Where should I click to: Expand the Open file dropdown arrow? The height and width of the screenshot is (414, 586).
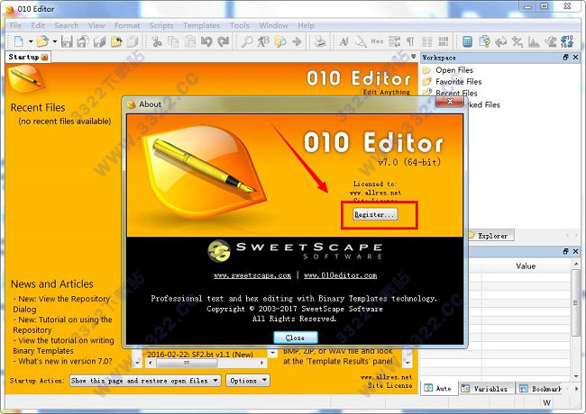pyautogui.click(x=55, y=41)
